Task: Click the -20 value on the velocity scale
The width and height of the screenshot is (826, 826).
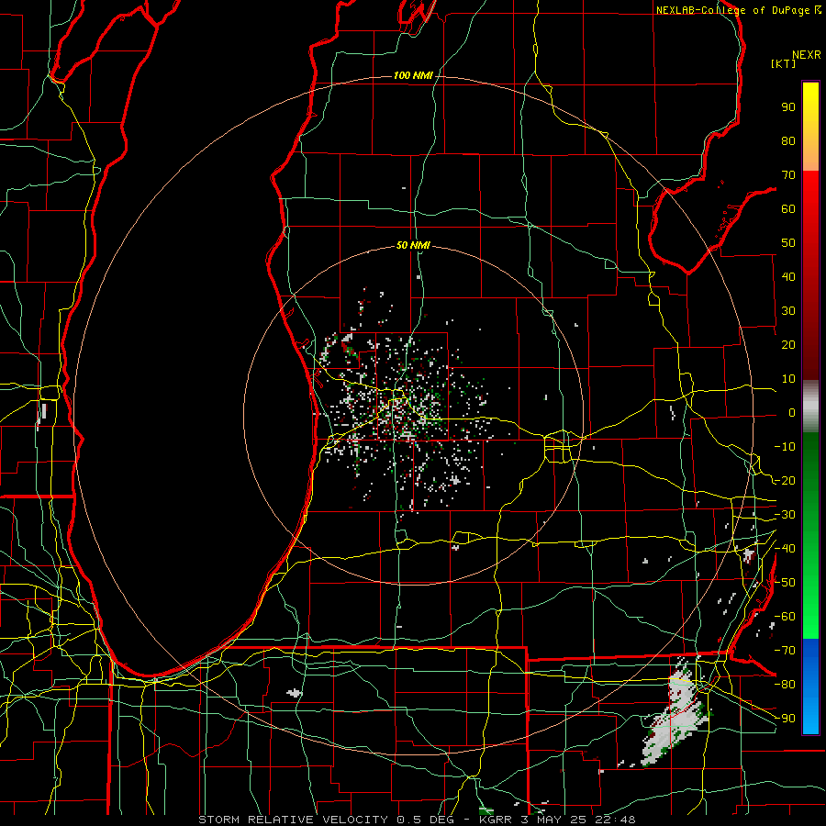Action: click(785, 480)
